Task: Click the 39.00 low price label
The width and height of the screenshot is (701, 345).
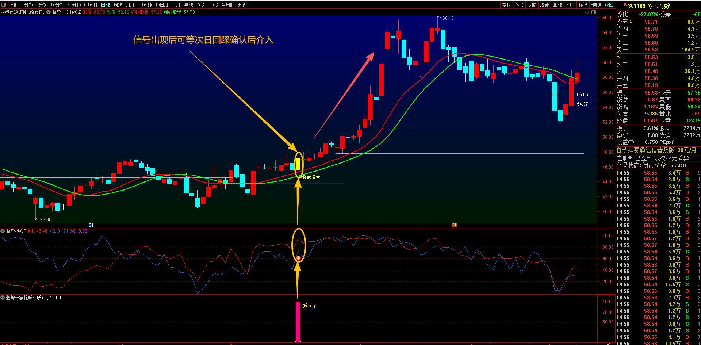Action: point(46,220)
